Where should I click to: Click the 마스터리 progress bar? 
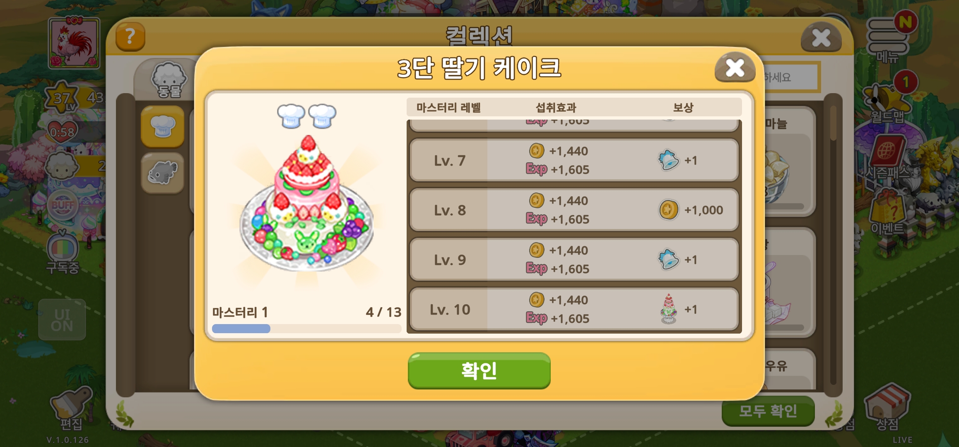[x=306, y=329]
